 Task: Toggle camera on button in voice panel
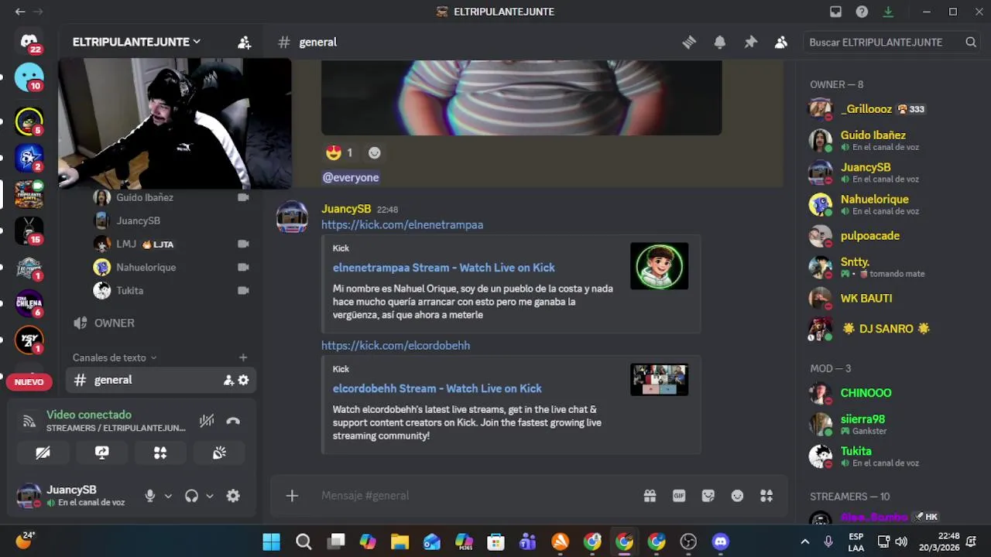click(x=43, y=453)
